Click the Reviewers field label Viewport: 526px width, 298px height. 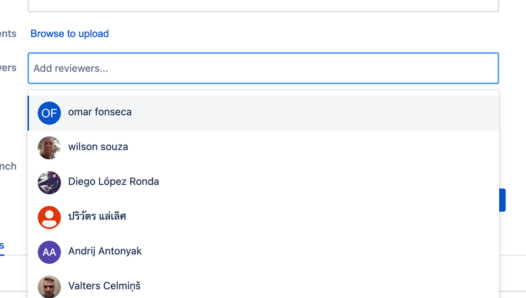tap(8, 68)
